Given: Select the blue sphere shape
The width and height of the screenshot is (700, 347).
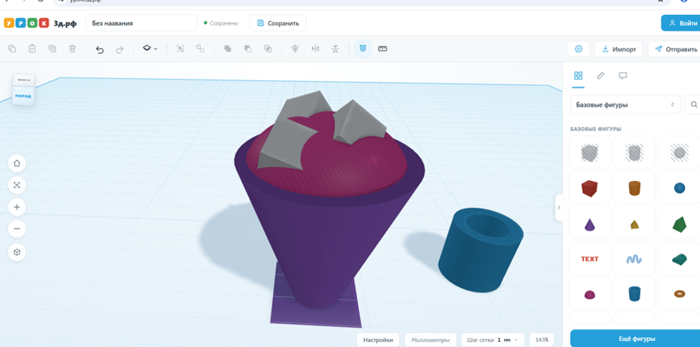Looking at the screenshot, I should [x=679, y=188].
